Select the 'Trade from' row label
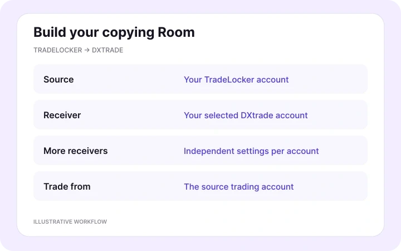The image size is (401, 251). (x=67, y=186)
